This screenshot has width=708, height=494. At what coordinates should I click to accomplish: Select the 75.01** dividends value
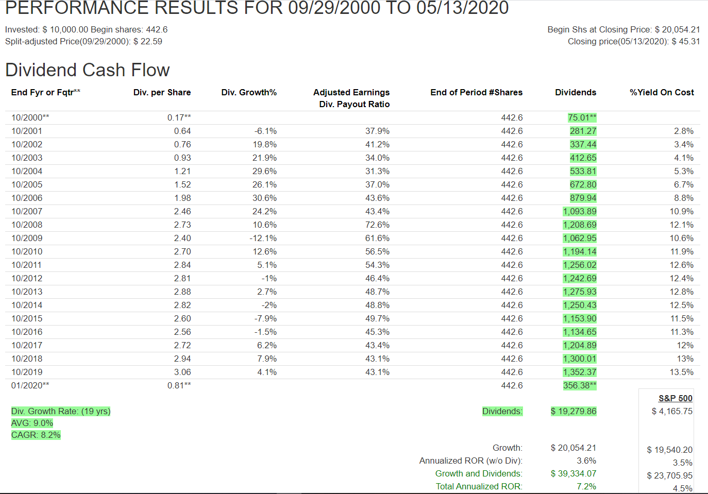click(x=582, y=117)
